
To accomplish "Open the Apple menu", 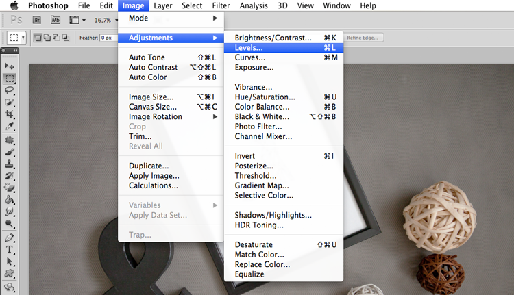I will coord(14,5).
